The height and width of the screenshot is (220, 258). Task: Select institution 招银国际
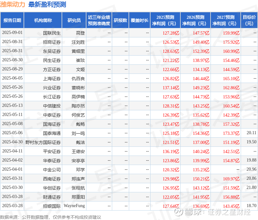[x=52, y=206]
